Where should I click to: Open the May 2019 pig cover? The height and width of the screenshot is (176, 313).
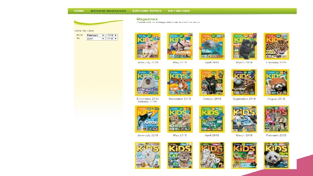180,46
